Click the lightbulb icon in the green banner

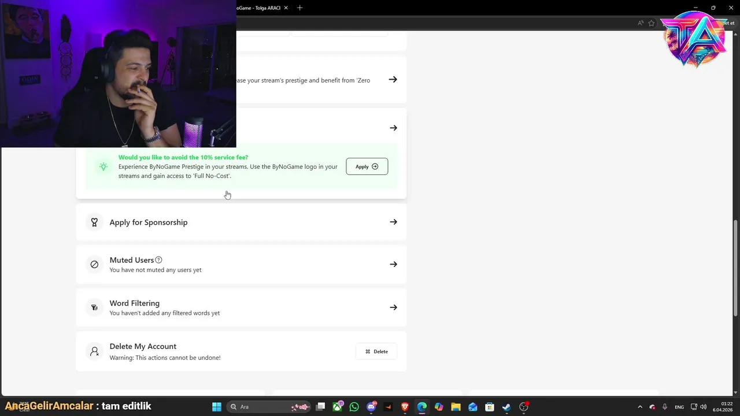point(103,166)
